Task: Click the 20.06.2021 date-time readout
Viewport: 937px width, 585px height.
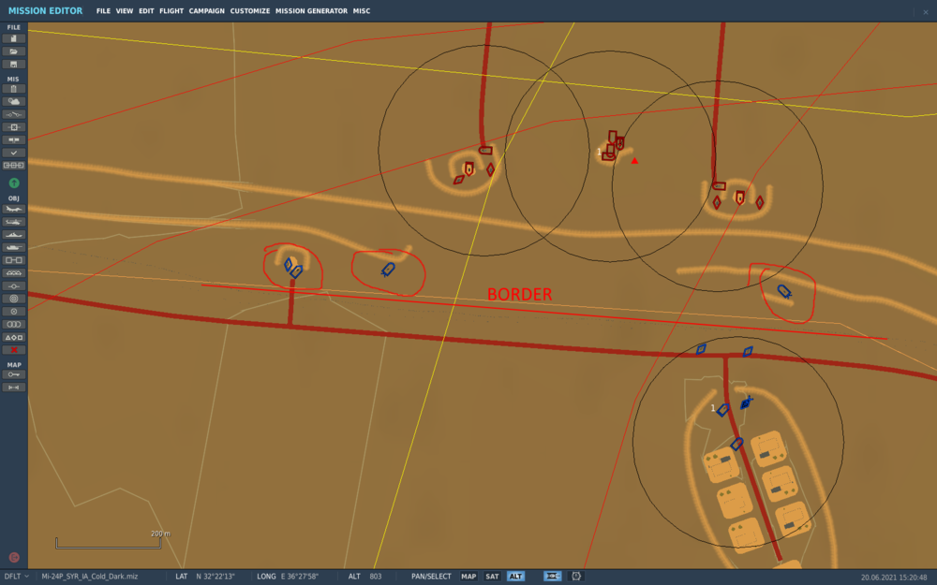Action: tap(894, 578)
